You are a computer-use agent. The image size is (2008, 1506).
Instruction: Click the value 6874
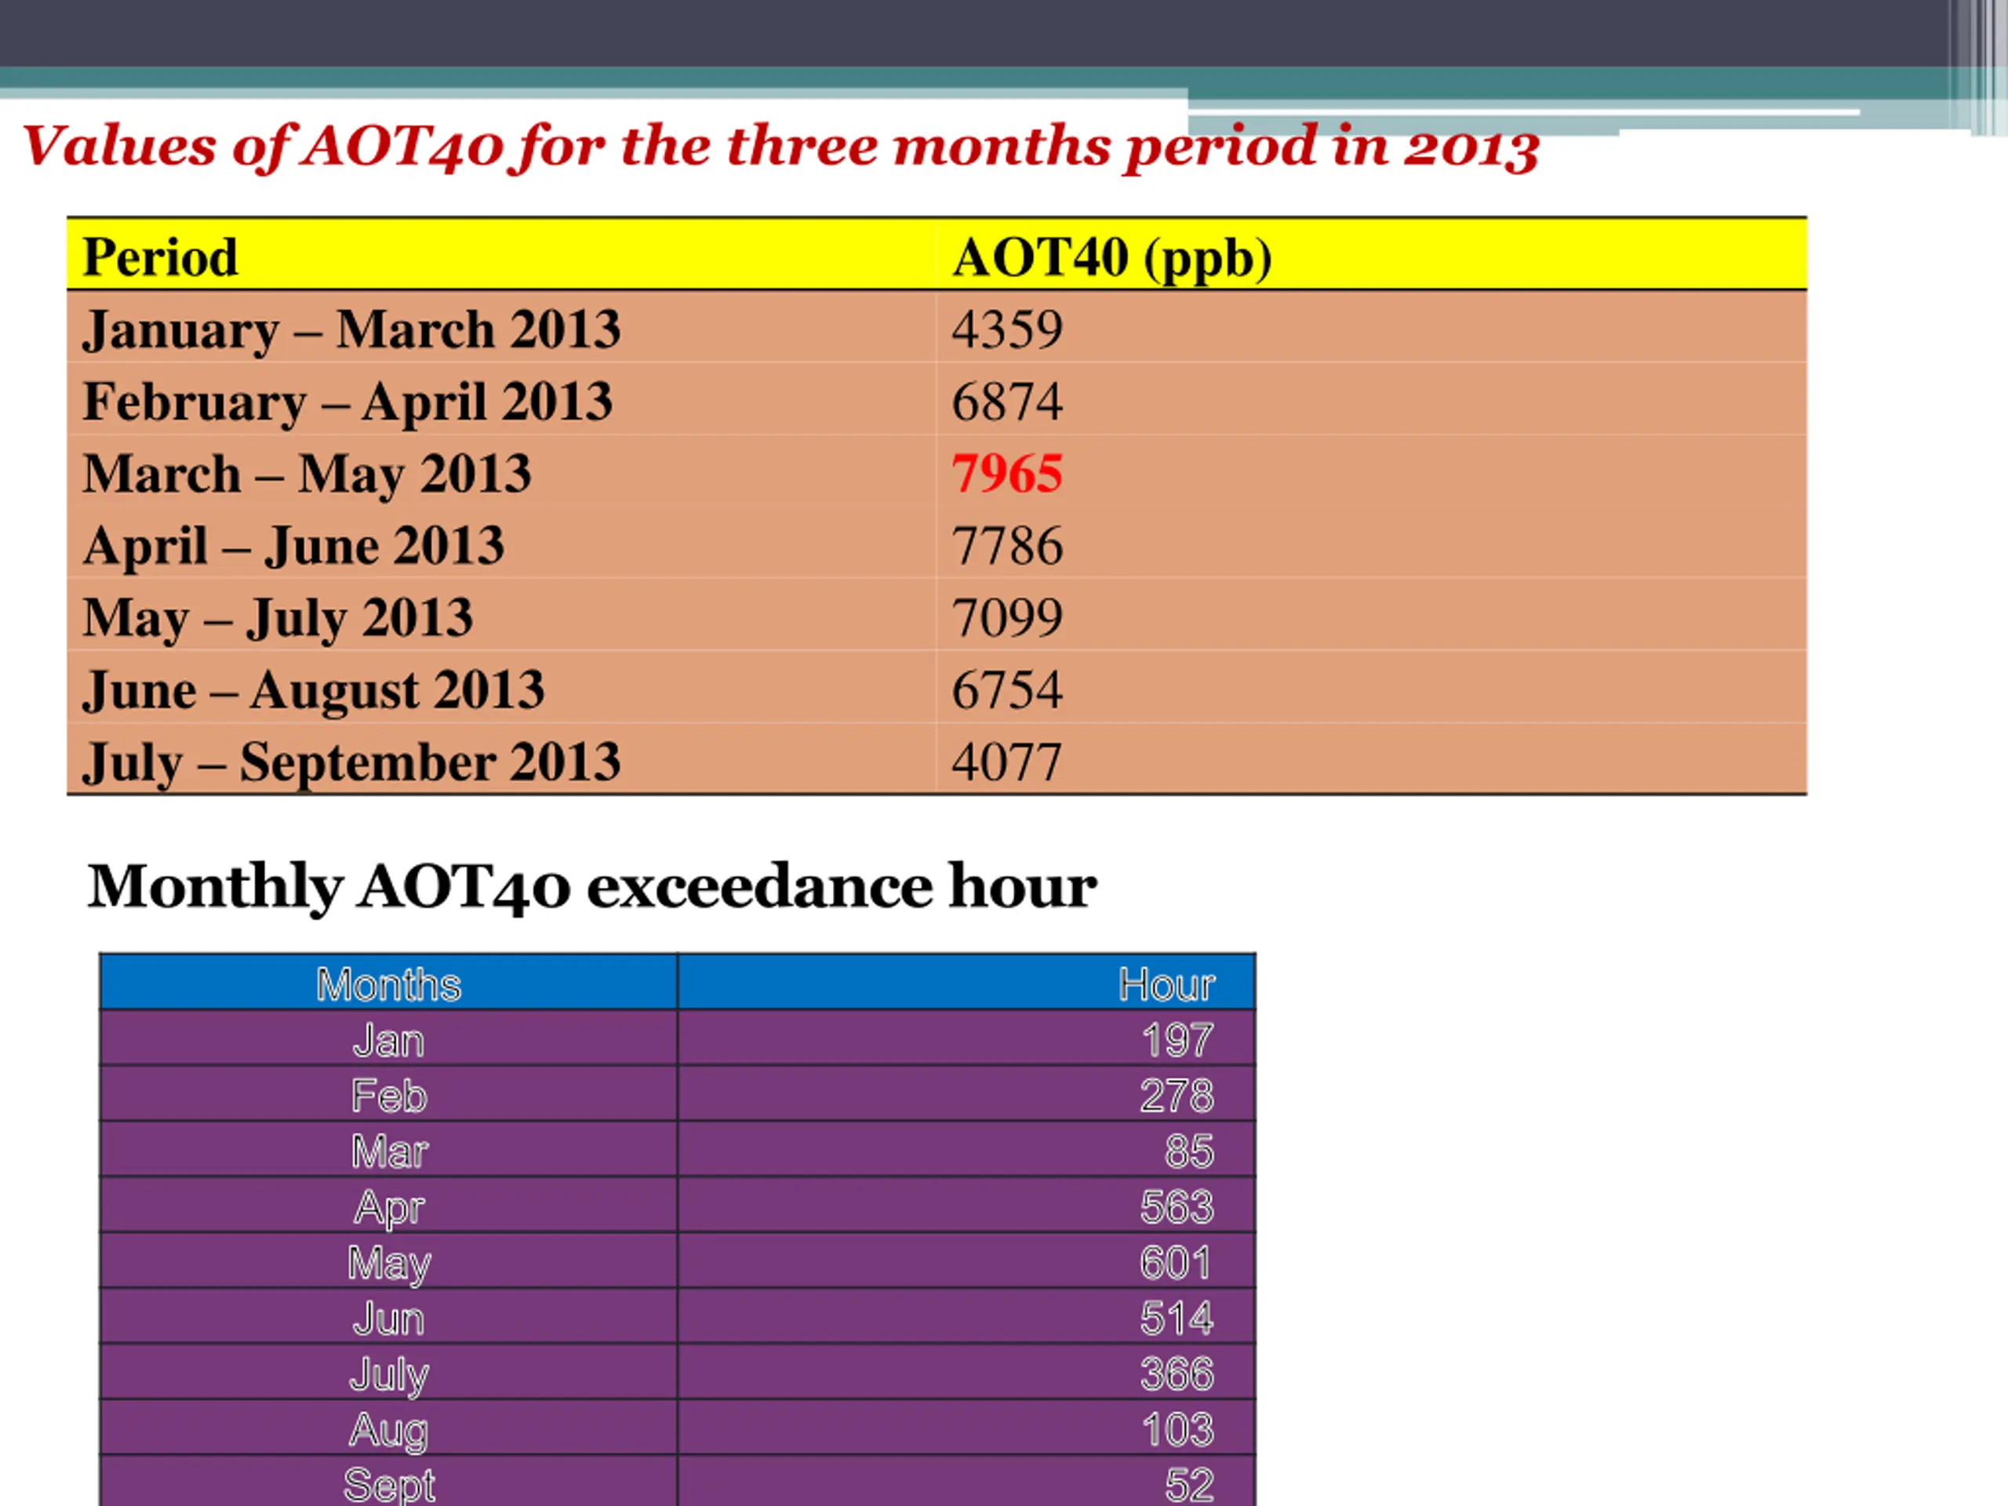click(x=1006, y=402)
